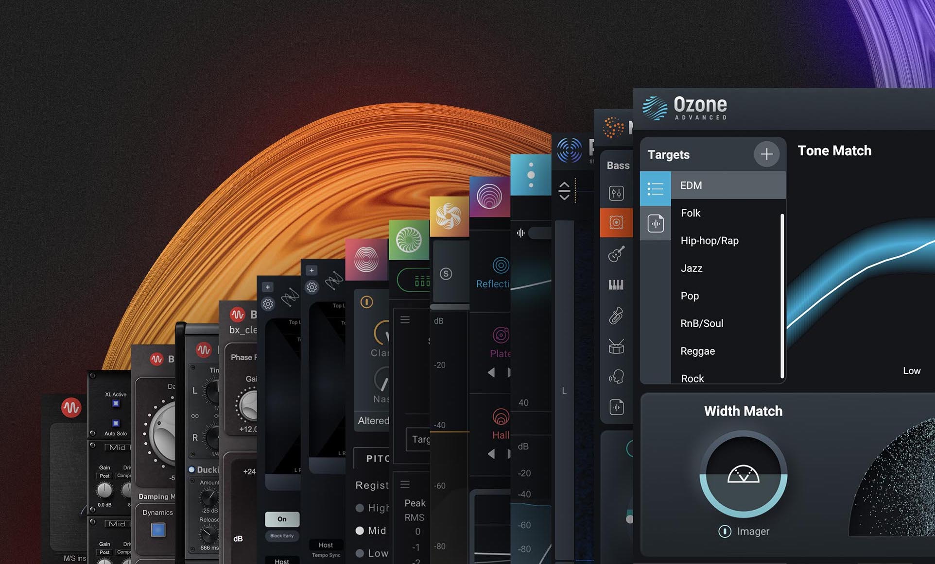This screenshot has height=564, width=935.
Task: Choose the piano keys instrument icon
Action: (x=616, y=284)
